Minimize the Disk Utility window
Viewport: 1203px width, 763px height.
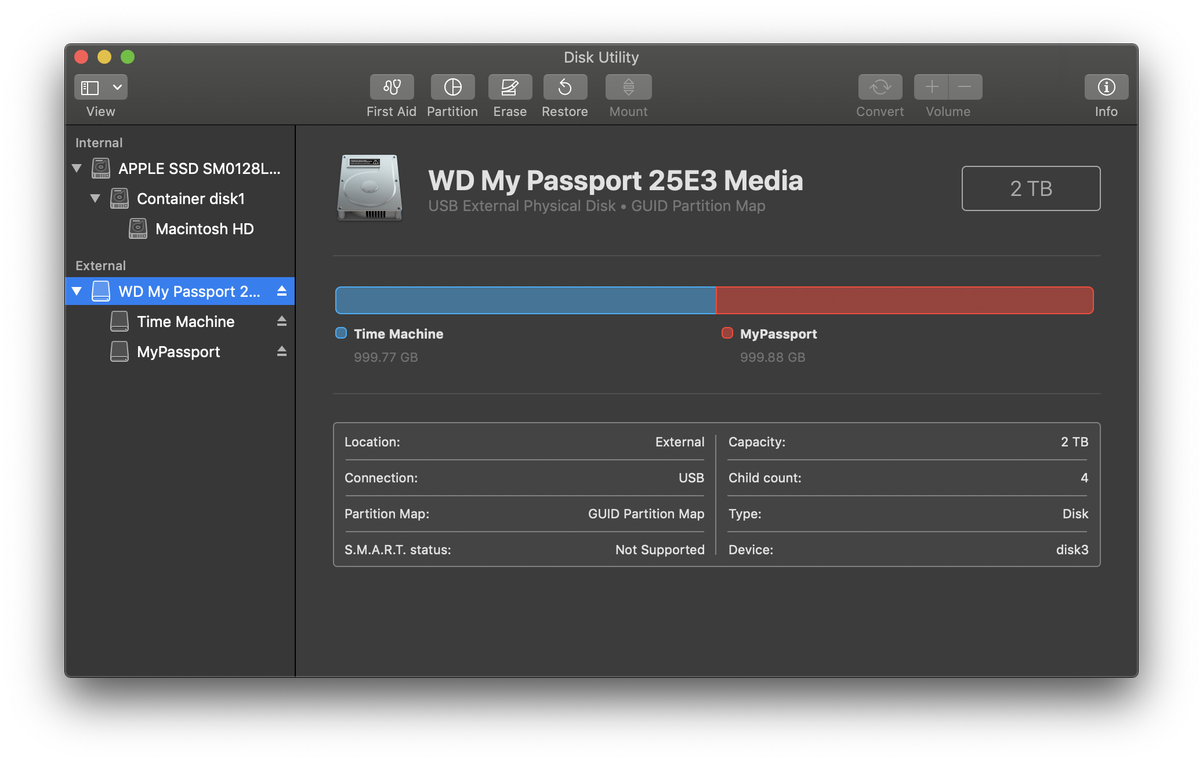pos(104,57)
